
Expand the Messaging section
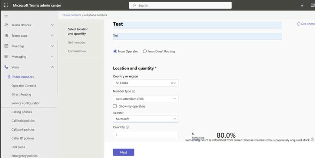[52, 57]
